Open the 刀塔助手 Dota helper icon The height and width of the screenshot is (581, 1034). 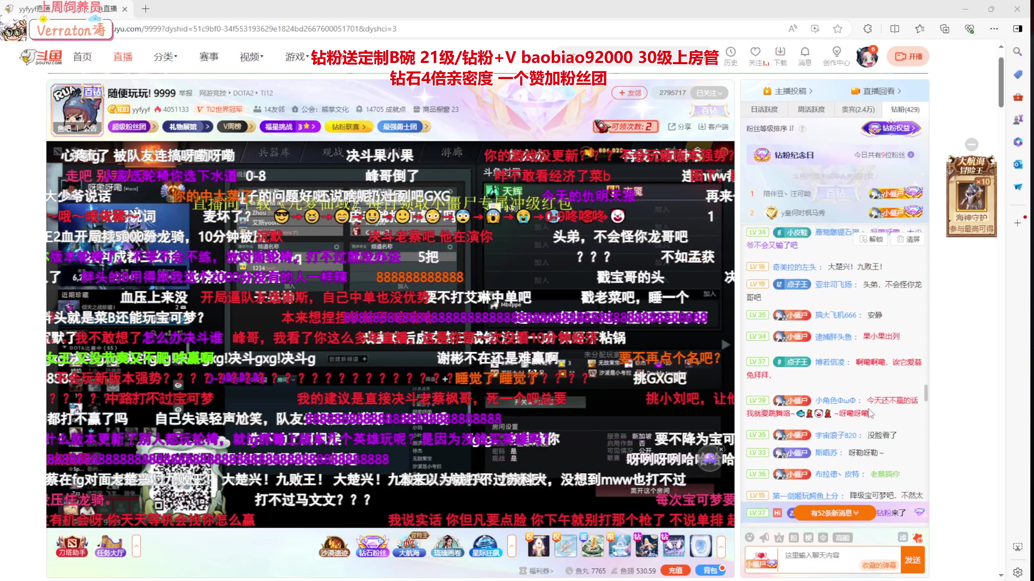click(x=72, y=546)
